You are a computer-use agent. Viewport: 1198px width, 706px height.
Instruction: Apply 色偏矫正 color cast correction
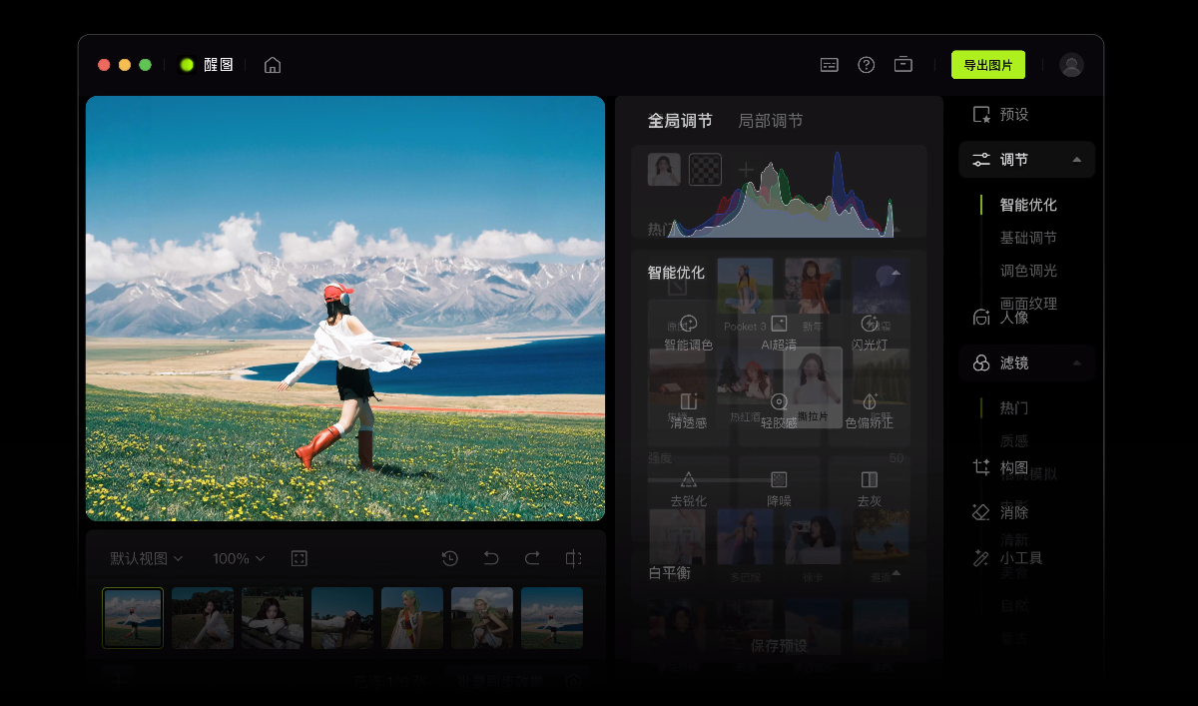870,411
